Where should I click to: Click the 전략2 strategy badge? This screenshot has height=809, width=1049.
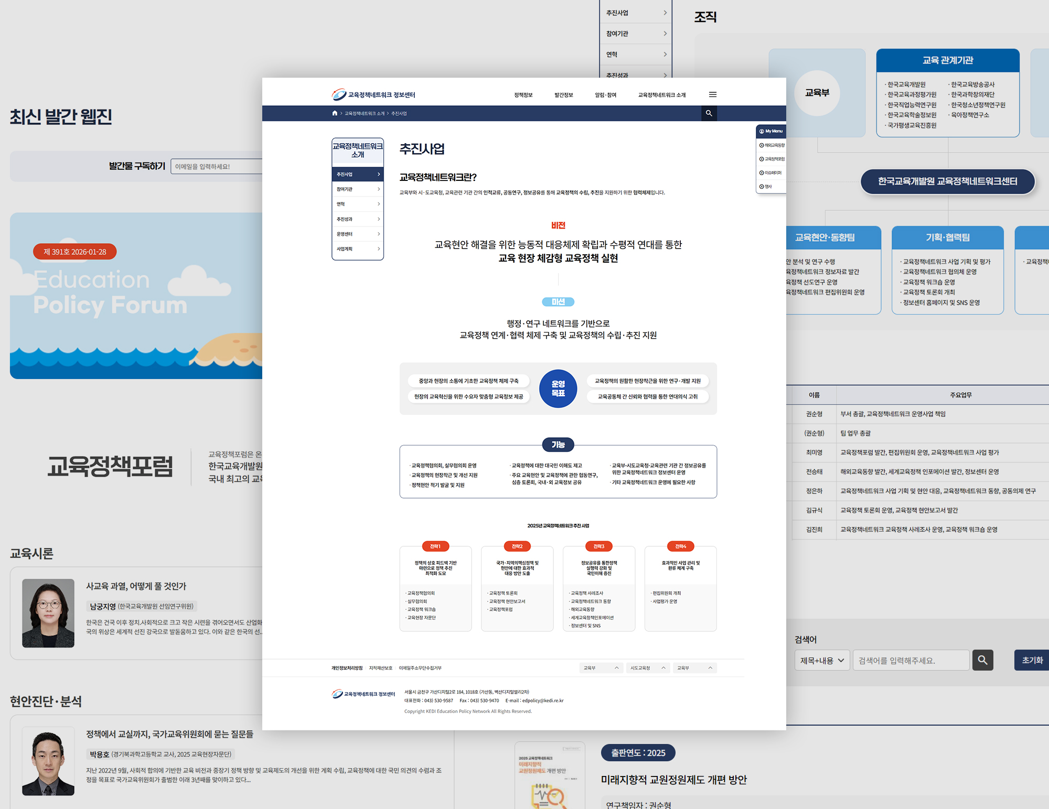517,546
